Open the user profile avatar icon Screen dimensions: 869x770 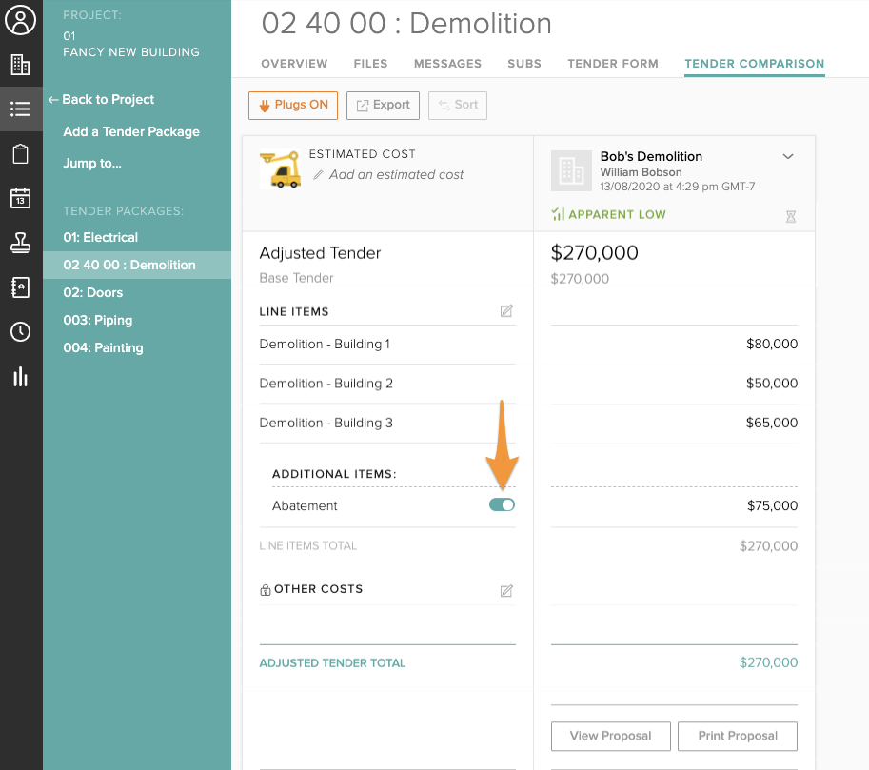pos(21,20)
